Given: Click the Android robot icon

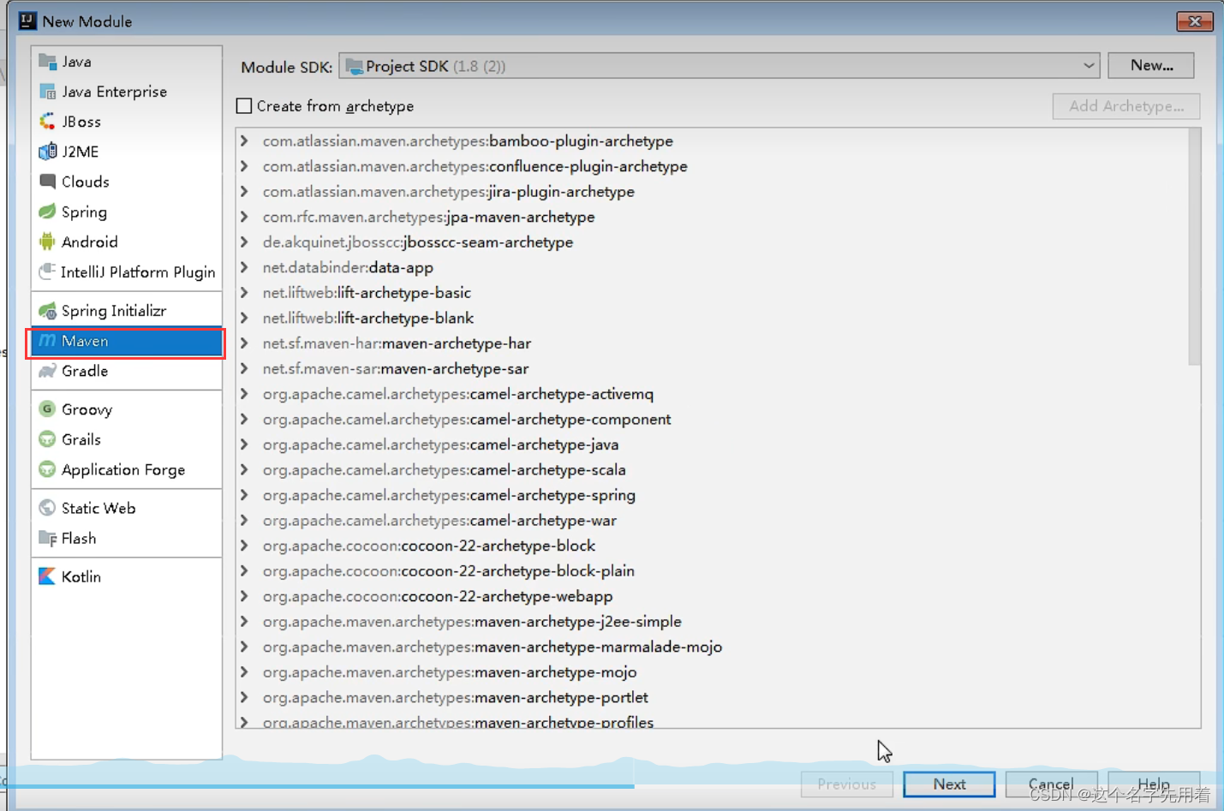Looking at the screenshot, I should [48, 242].
